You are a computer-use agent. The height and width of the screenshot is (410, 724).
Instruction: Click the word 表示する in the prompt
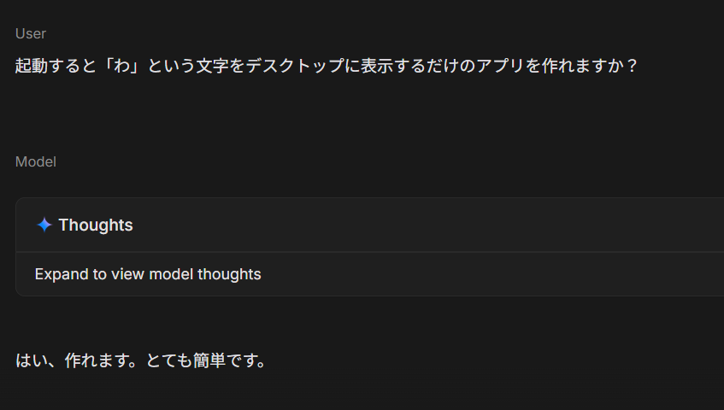(391, 65)
